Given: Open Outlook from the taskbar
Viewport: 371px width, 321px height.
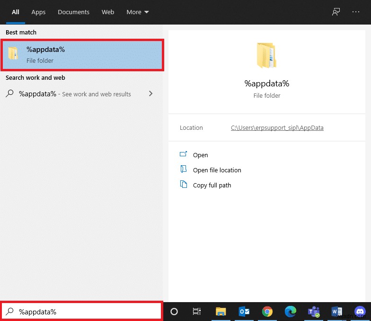Looking at the screenshot, I should (x=244, y=312).
